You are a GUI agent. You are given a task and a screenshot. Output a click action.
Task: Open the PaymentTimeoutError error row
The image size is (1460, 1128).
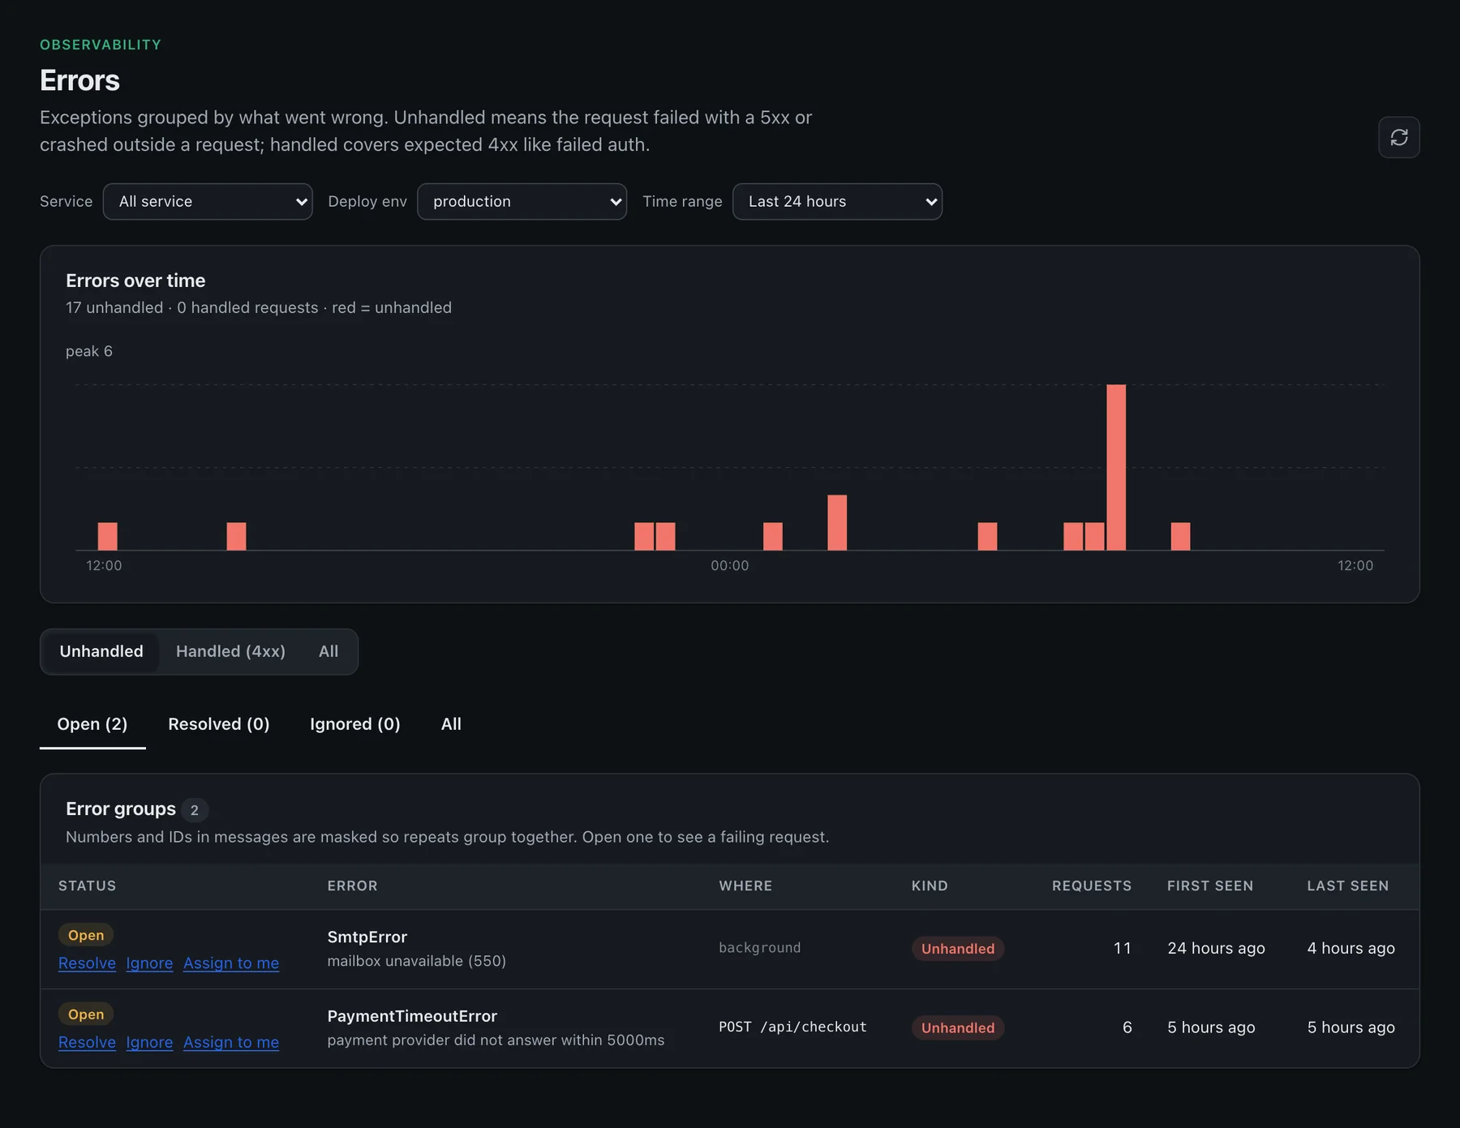[729, 1028]
